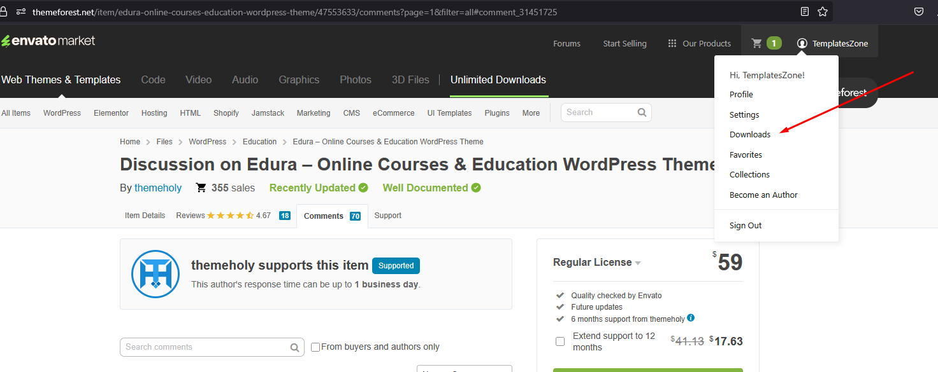Click the site permissions icon in the address bar
The height and width of the screenshot is (372, 938).
click(x=21, y=11)
